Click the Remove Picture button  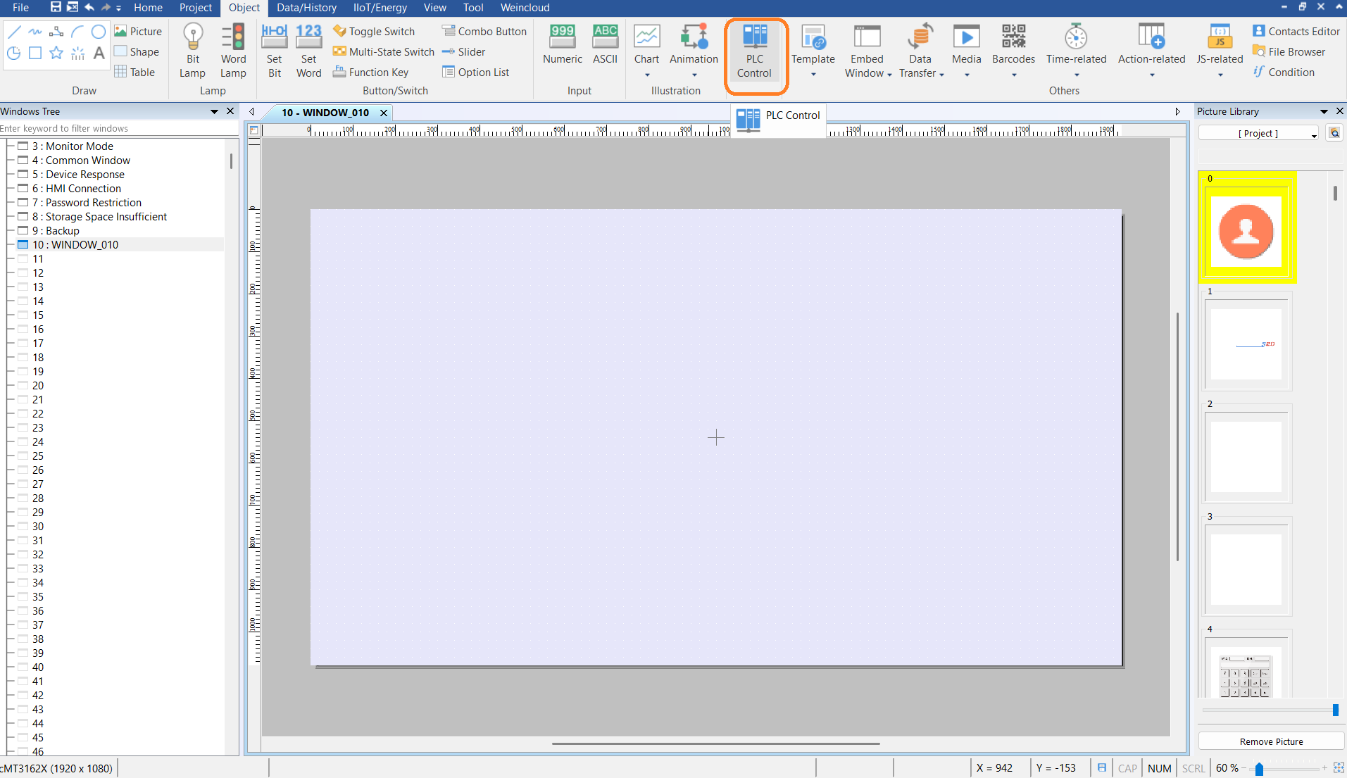click(x=1271, y=741)
